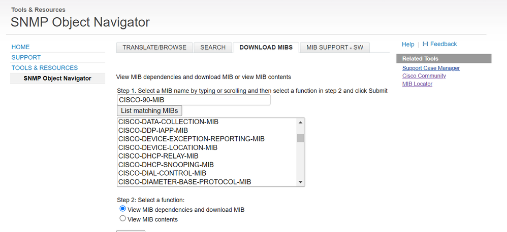The width and height of the screenshot is (507, 232).
Task: Open TOOLS & RESOURCES in the sidebar
Action: click(x=45, y=68)
